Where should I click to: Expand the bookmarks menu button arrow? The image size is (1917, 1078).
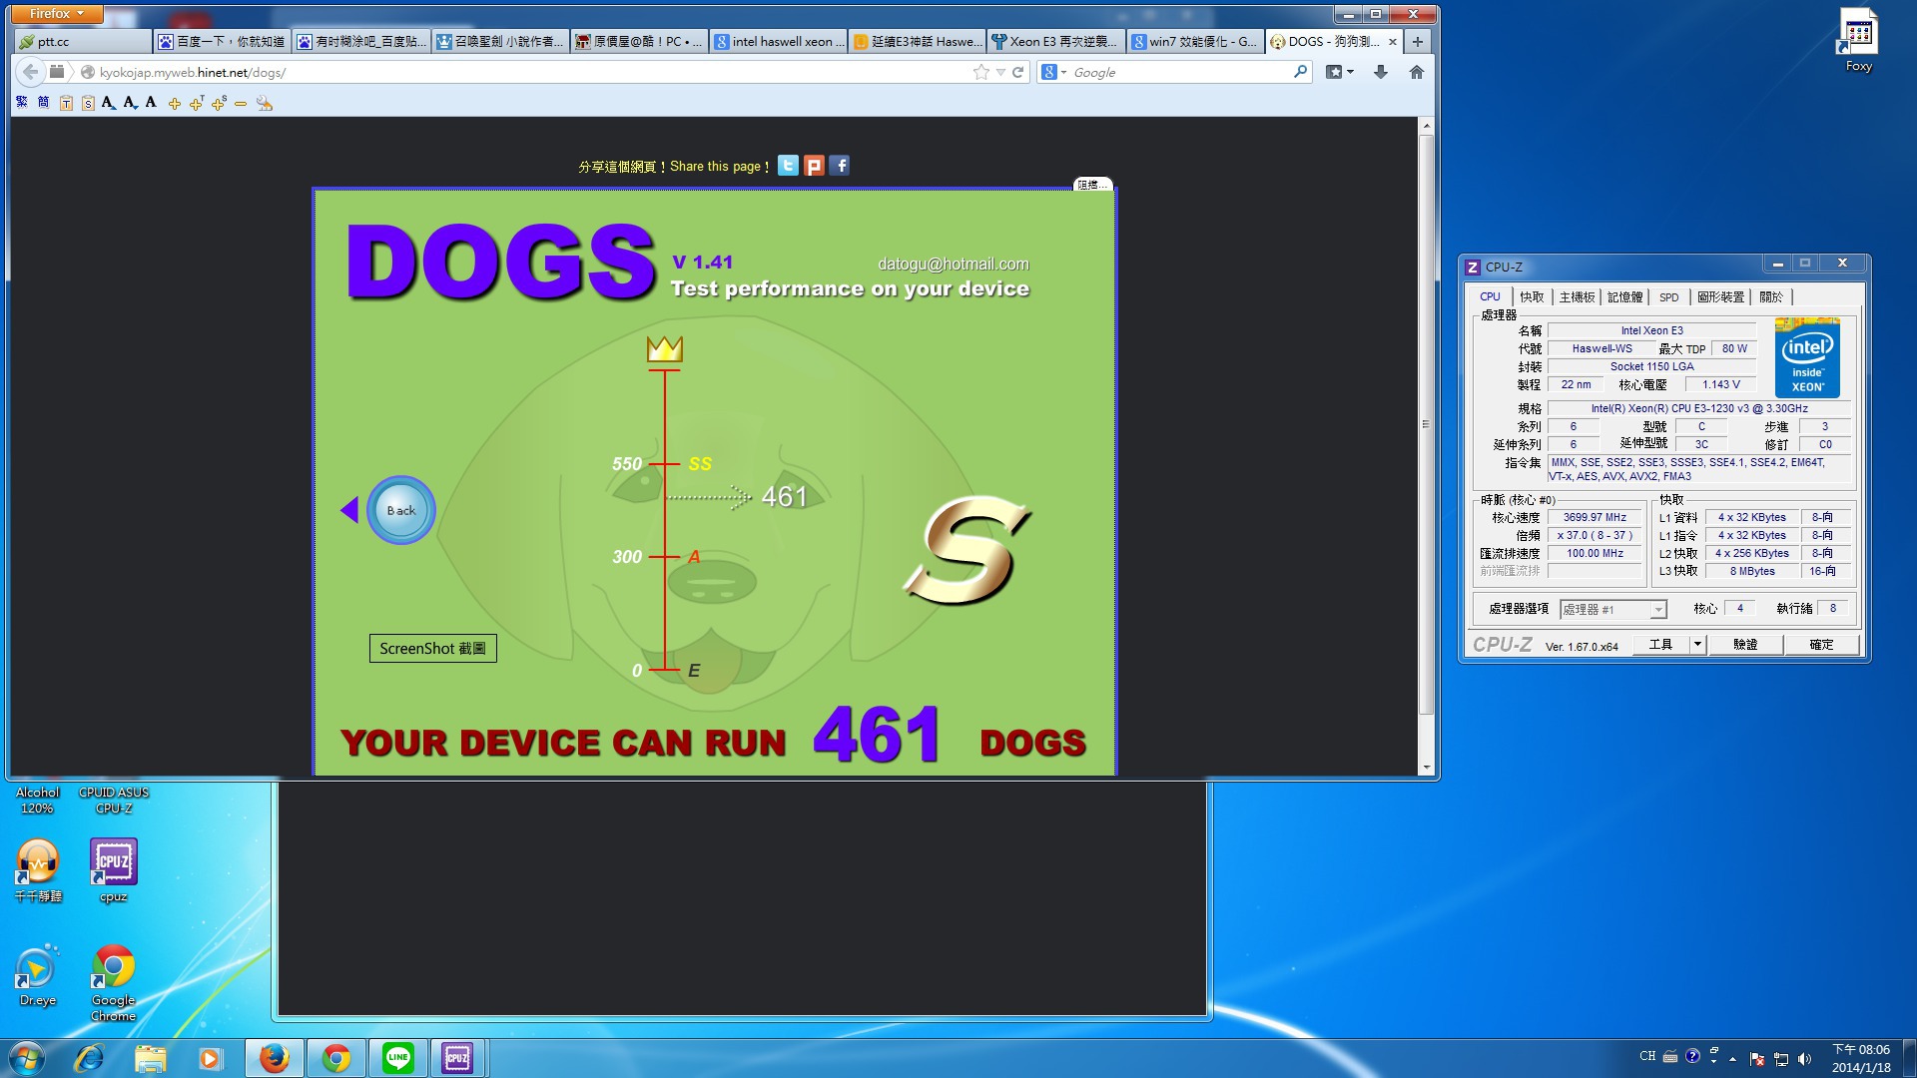(1350, 72)
